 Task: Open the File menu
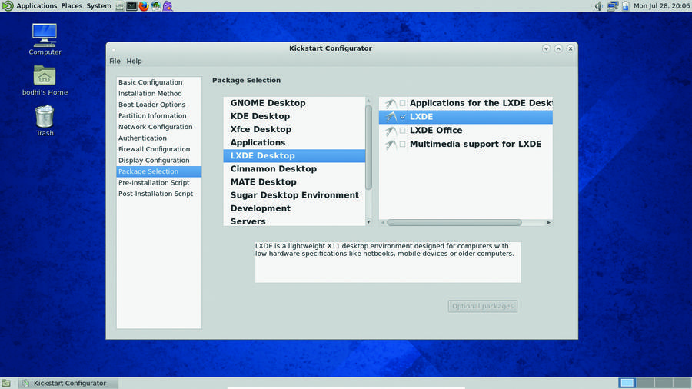[115, 61]
